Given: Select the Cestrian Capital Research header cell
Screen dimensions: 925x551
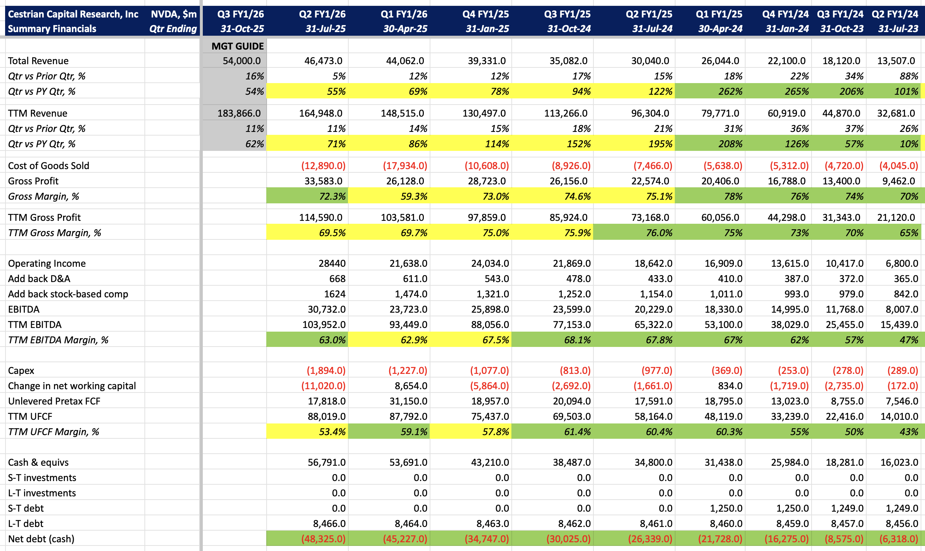Looking at the screenshot, I should coord(73,14).
